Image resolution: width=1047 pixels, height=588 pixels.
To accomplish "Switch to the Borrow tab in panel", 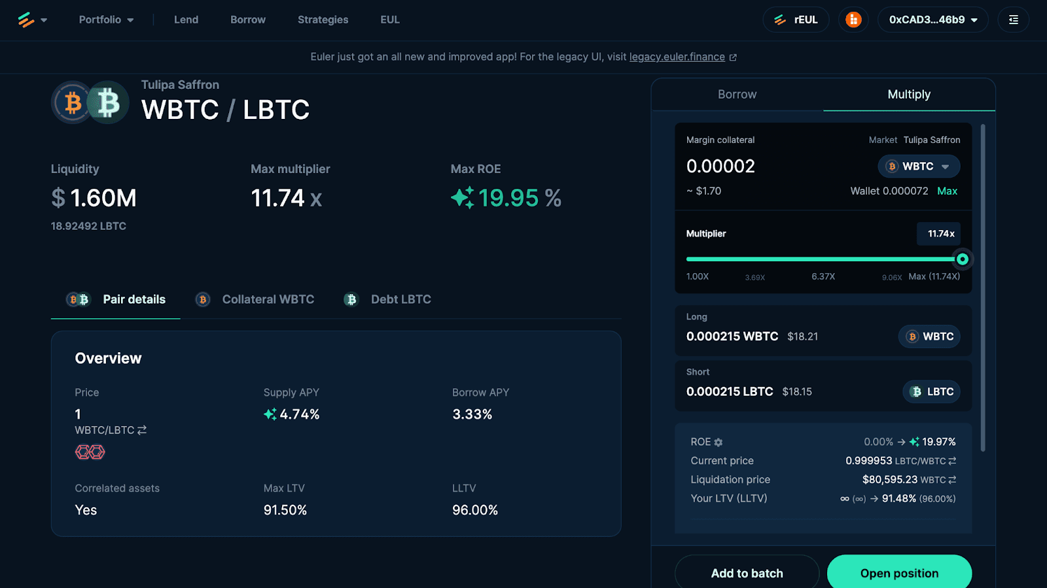I will click(x=737, y=94).
